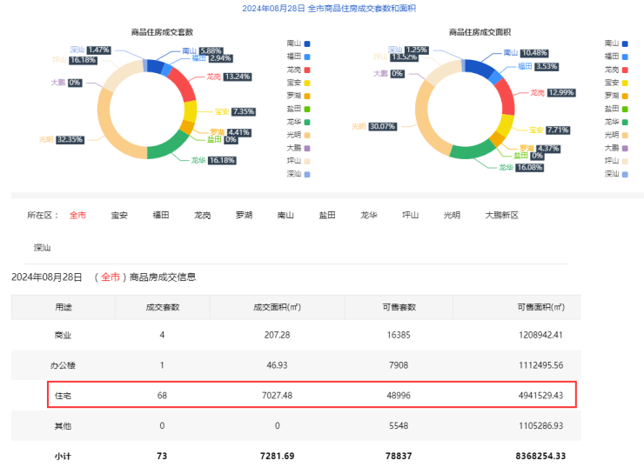Choose the 深汕 district filter
Viewport: 644px width, 474px height.
[43, 248]
